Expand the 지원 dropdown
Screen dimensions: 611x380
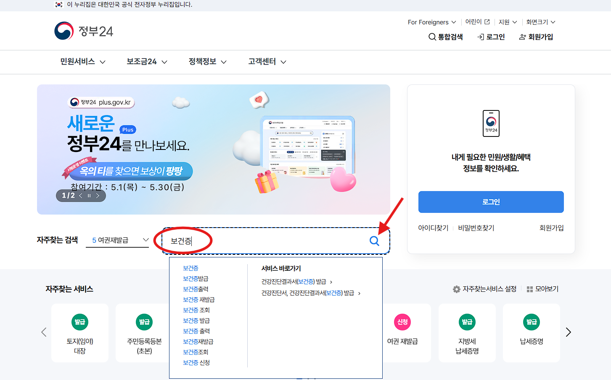pyautogui.click(x=508, y=22)
